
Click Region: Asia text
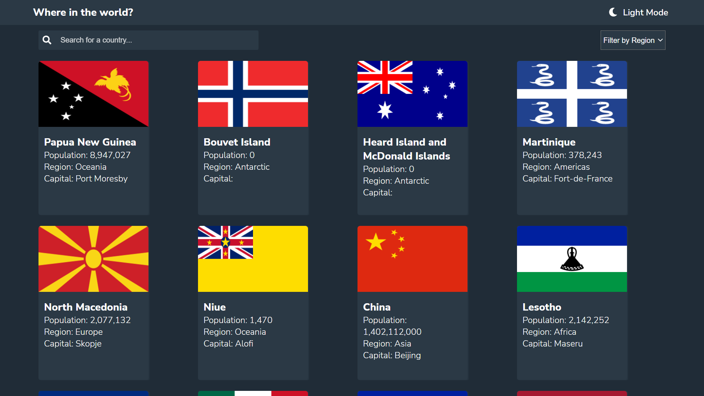tap(387, 344)
